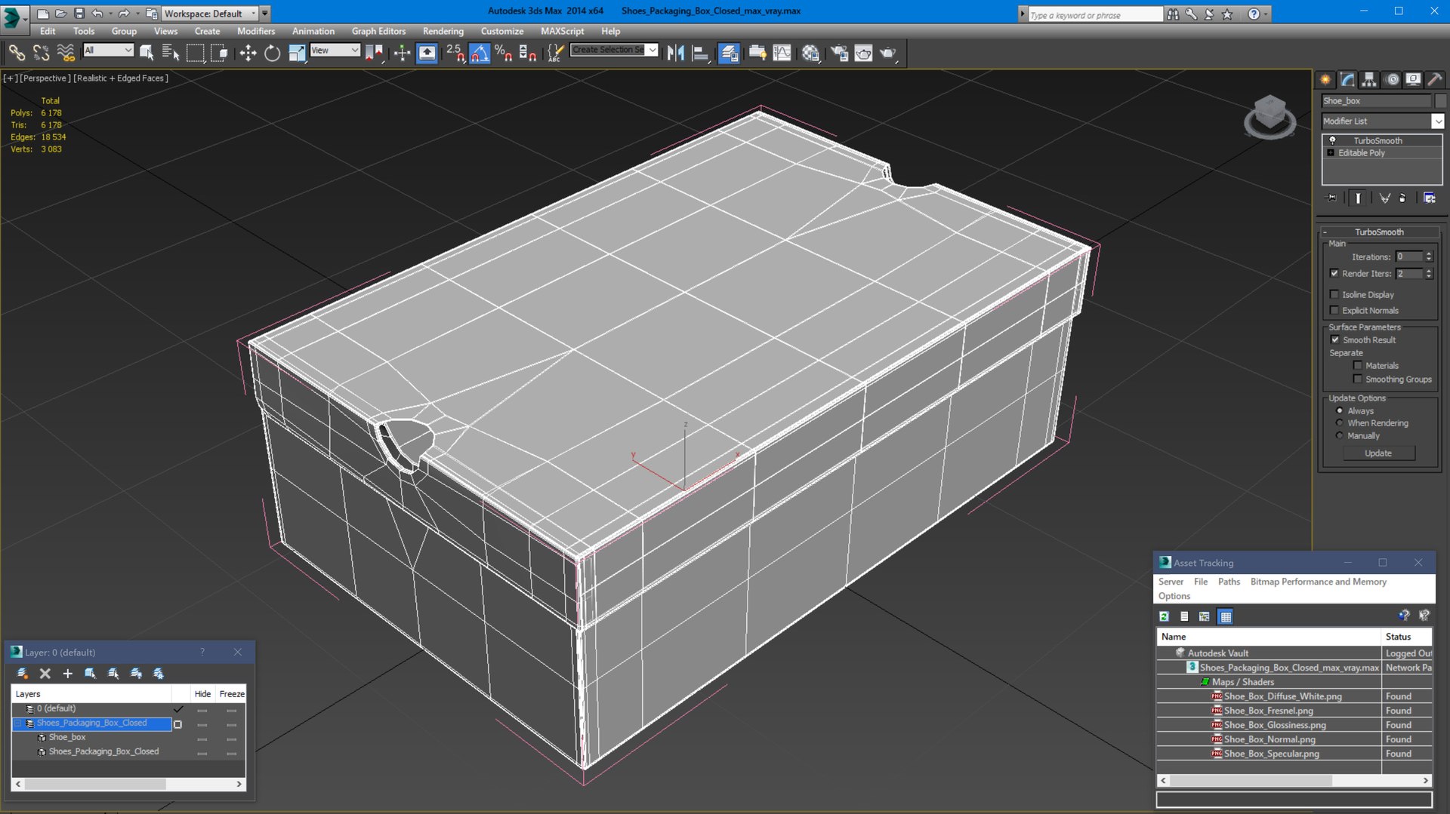
Task: Select the Rotate tool icon
Action: (x=272, y=53)
